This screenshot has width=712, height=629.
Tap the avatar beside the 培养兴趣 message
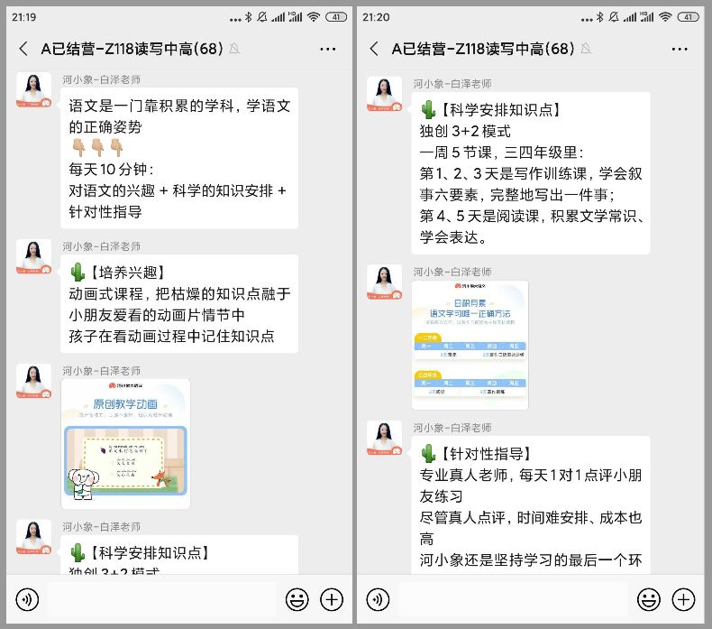(33, 258)
